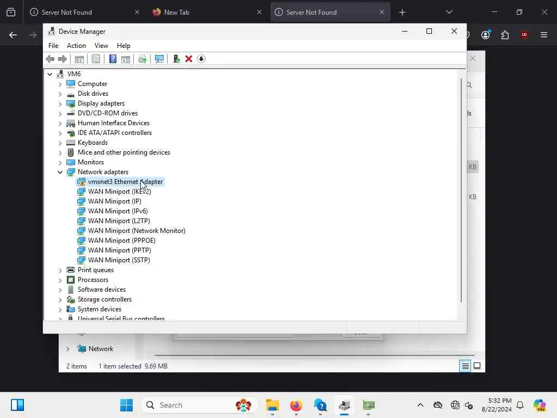557x418 pixels.
Task: Open the browser list all tabs chevron
Action: (x=449, y=12)
